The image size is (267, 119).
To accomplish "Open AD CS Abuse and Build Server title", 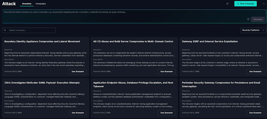I will [x=133, y=42].
